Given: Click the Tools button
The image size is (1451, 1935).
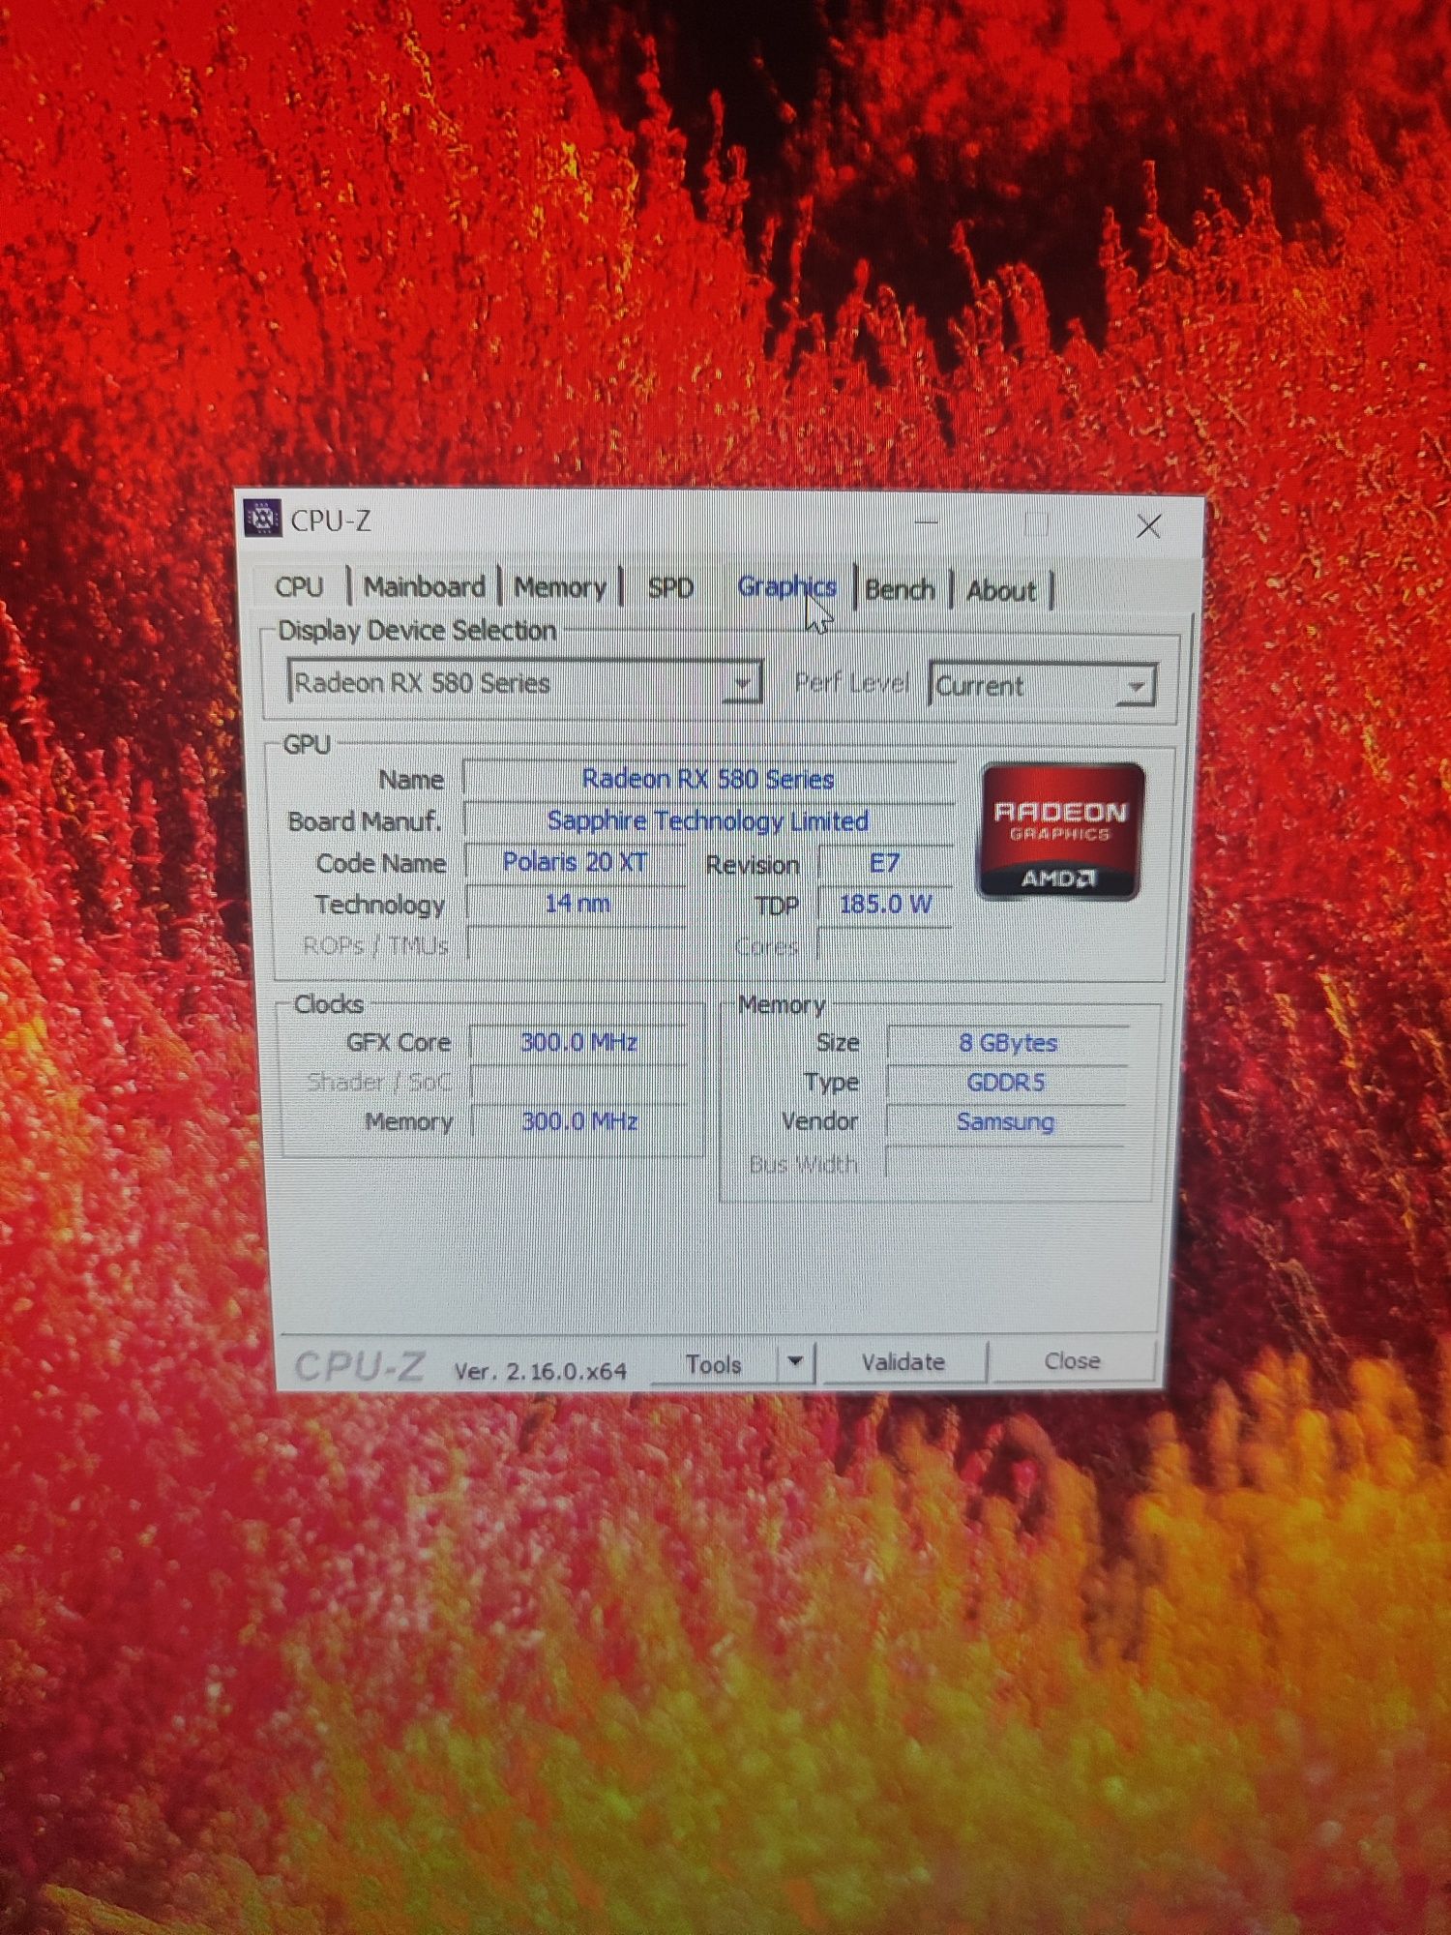Looking at the screenshot, I should pyautogui.click(x=713, y=1364).
